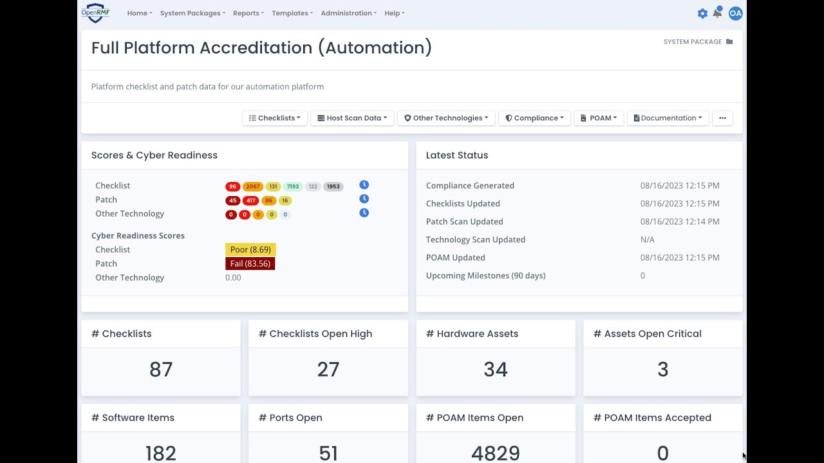Click the System Package folder icon
Viewport: 824px width, 463px height.
pos(729,42)
